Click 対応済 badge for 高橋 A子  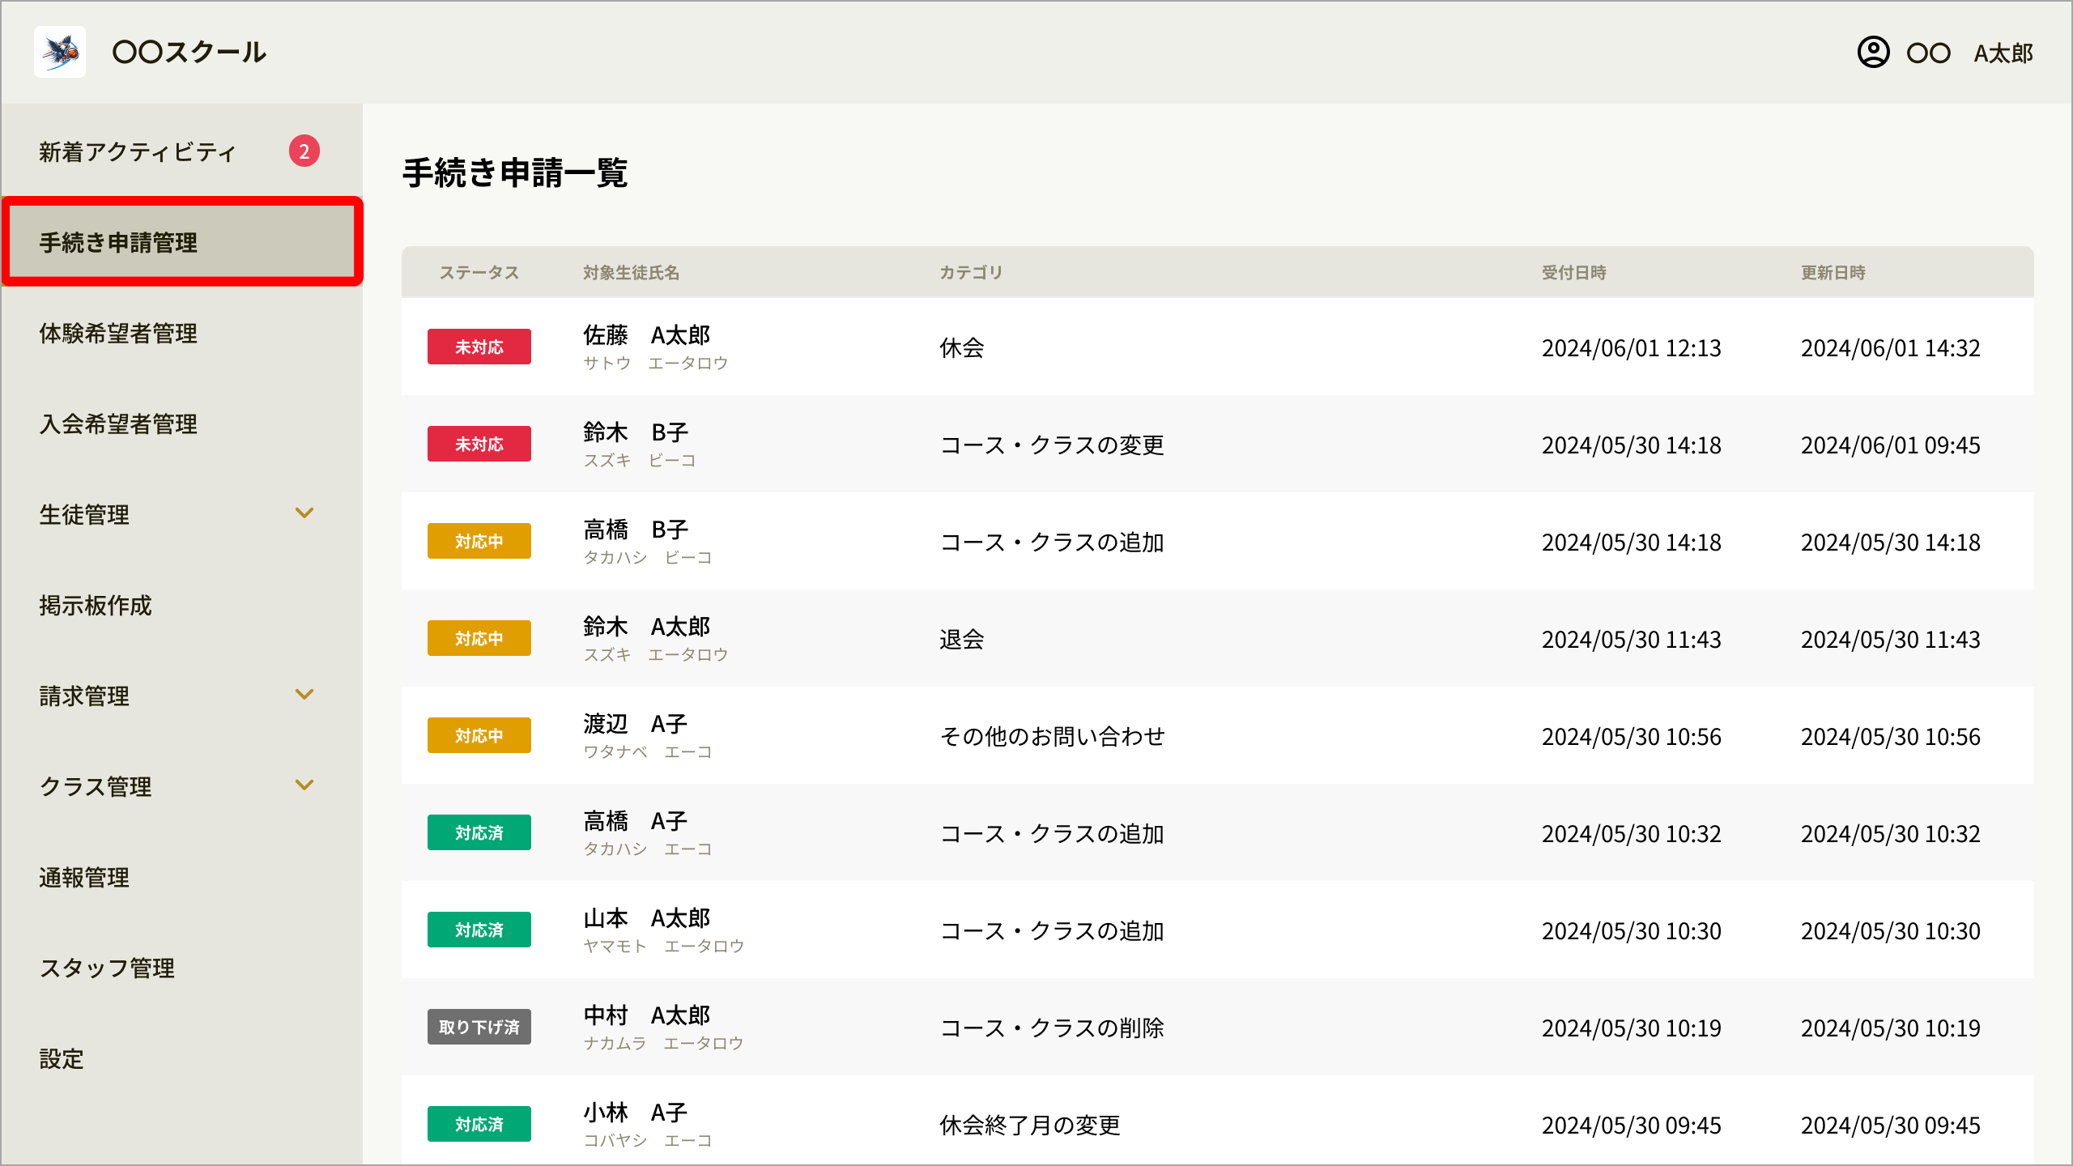479,832
